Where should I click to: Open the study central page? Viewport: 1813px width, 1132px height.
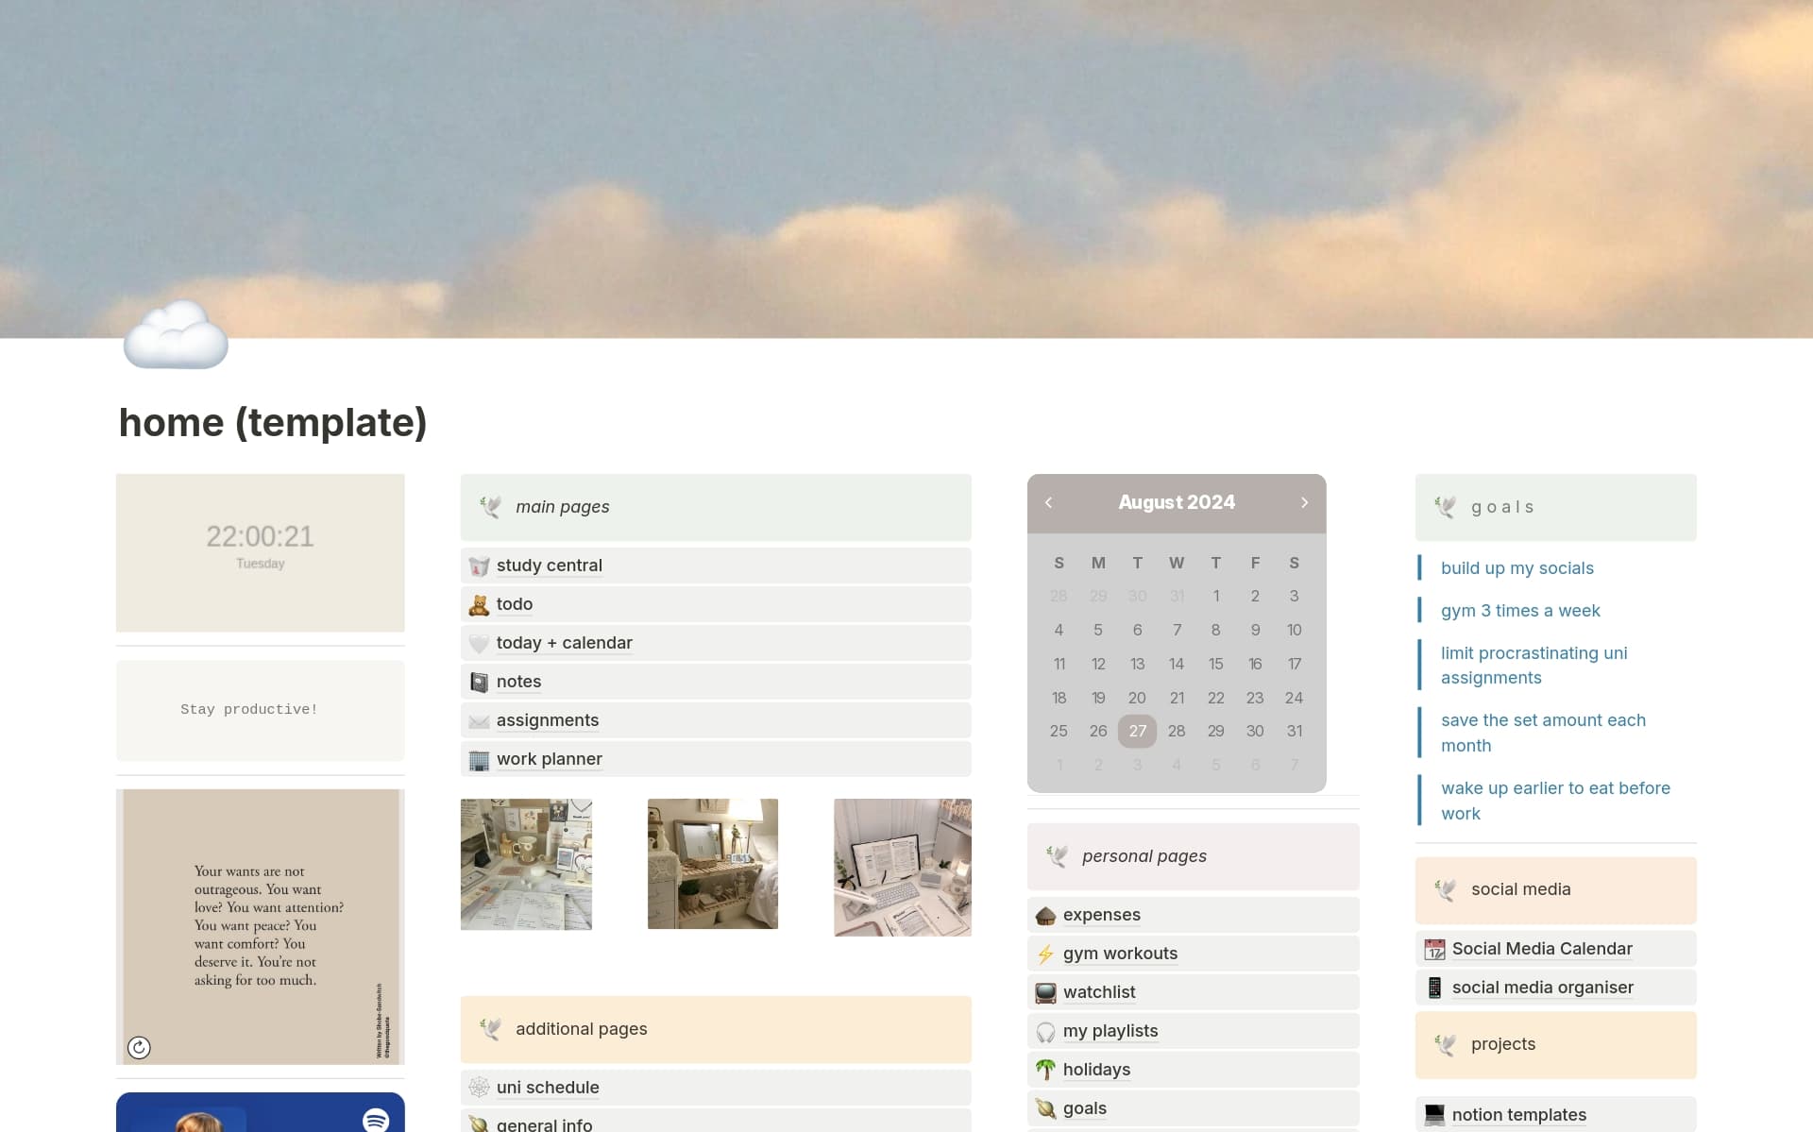[549, 565]
